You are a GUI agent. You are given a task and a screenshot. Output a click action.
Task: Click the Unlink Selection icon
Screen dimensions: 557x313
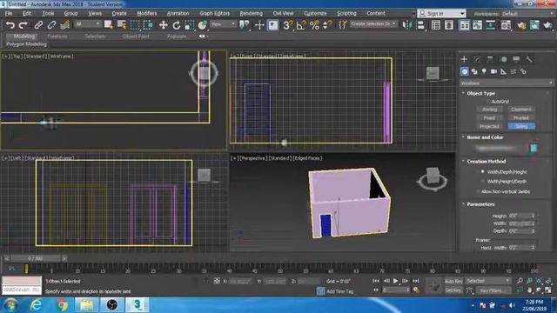(x=51, y=25)
